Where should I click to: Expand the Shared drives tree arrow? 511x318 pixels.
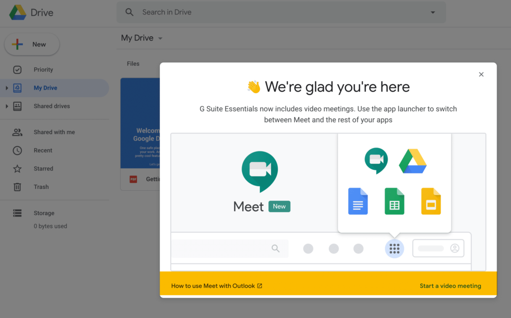(6, 106)
